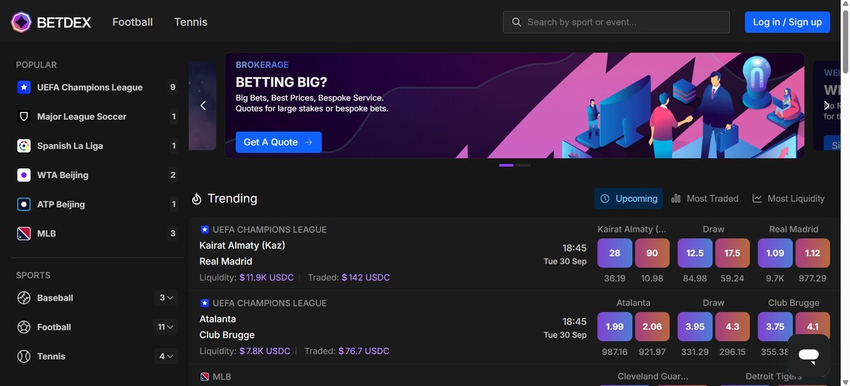This screenshot has height=386, width=850.
Task: Click the UEFA Champions League star icon
Action: point(24,87)
